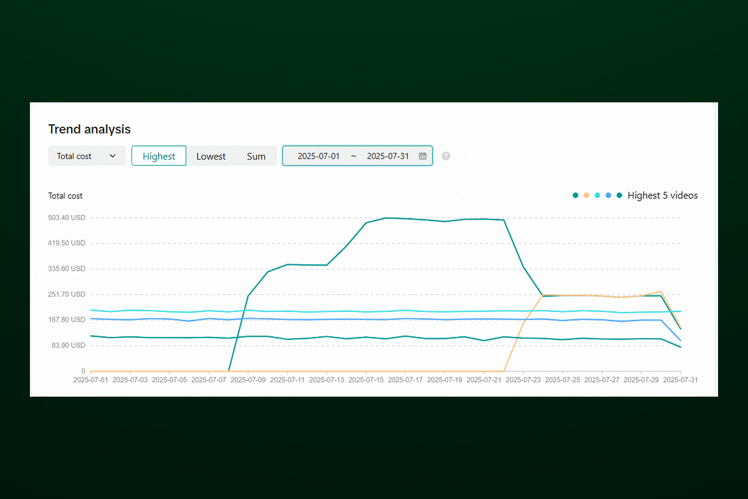748x499 pixels.
Task: Click the 251.70 USD y-axis label
Action: (66, 294)
